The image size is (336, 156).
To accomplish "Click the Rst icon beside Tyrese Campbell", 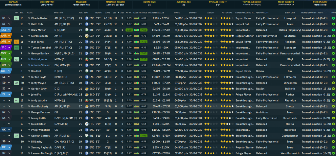I will (x=16, y=48).
